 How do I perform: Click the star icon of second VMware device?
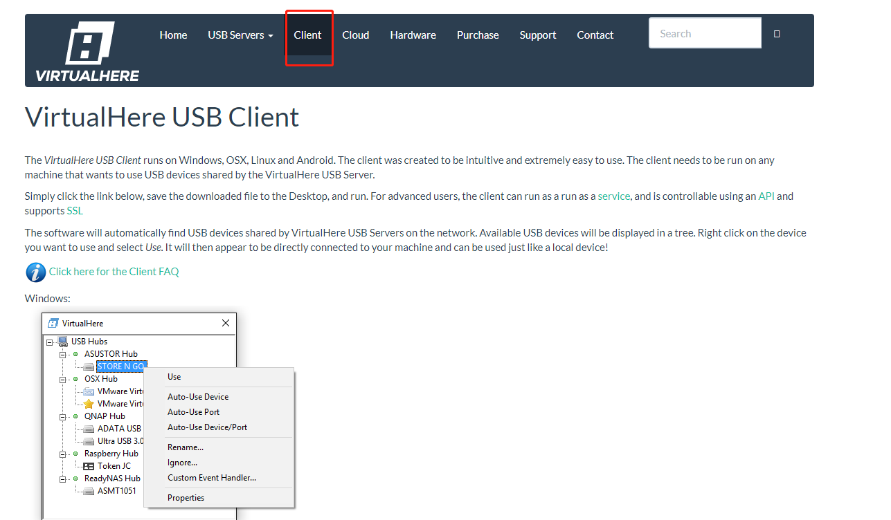(89, 404)
